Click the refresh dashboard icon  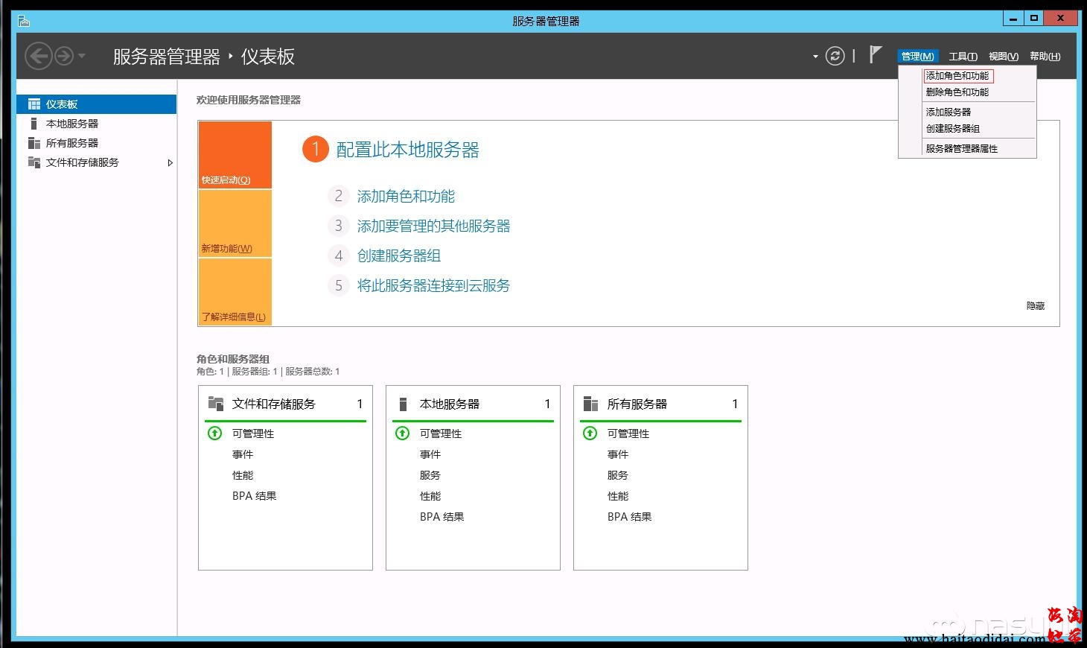click(x=835, y=56)
